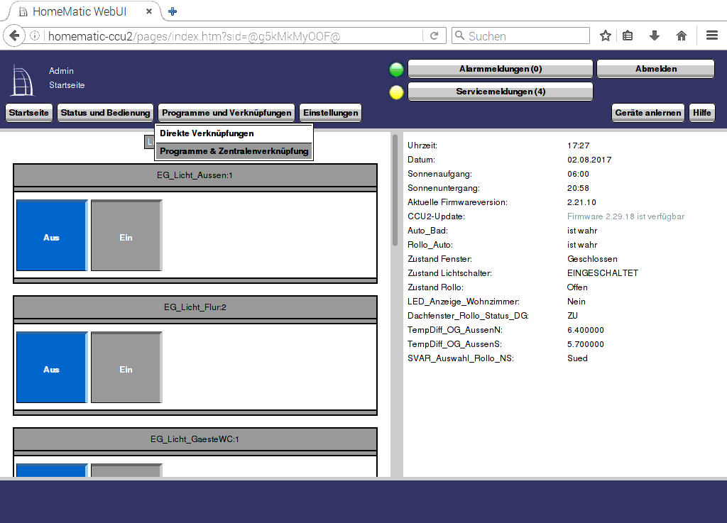The image size is (727, 523).
Task: Go to browser home page icon
Action: point(681,36)
